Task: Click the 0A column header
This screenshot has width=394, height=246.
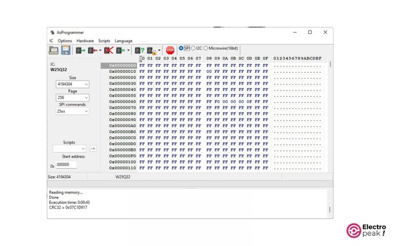Action: [225, 58]
